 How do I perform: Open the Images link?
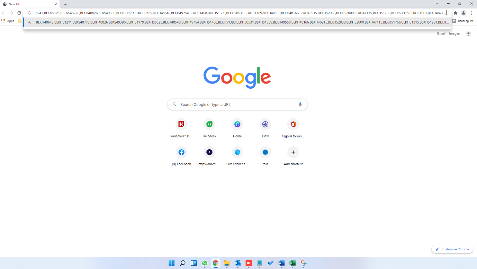point(454,33)
